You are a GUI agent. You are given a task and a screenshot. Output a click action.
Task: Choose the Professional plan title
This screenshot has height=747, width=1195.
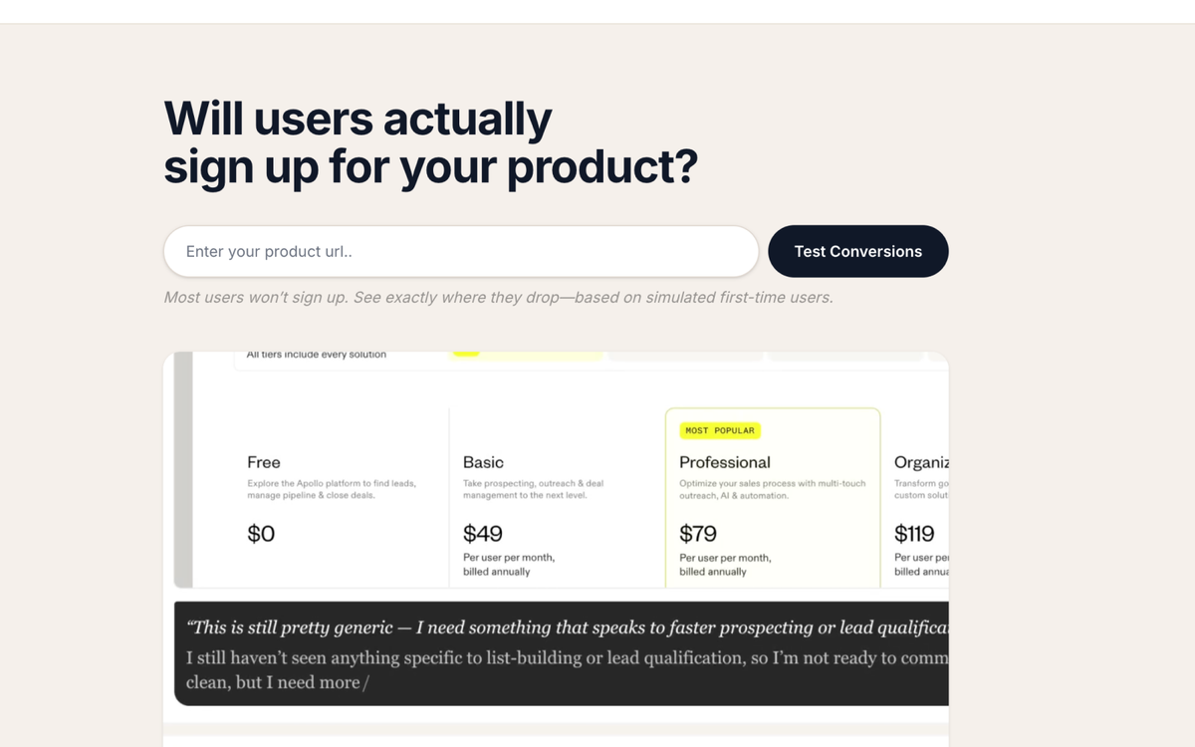click(724, 462)
